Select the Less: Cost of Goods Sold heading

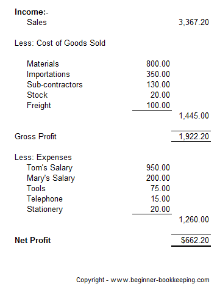60,43
